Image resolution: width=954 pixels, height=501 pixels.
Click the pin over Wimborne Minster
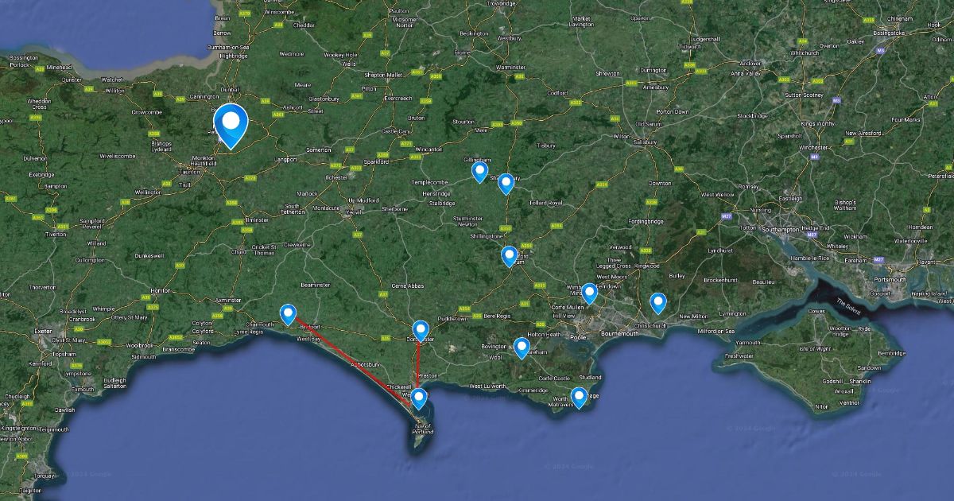coord(588,293)
